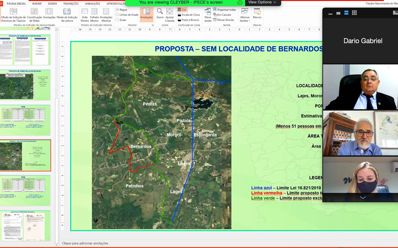This screenshot has height=248, width=398.
Task: Open the Alternar Janelas dropdown
Action: click(245, 15)
